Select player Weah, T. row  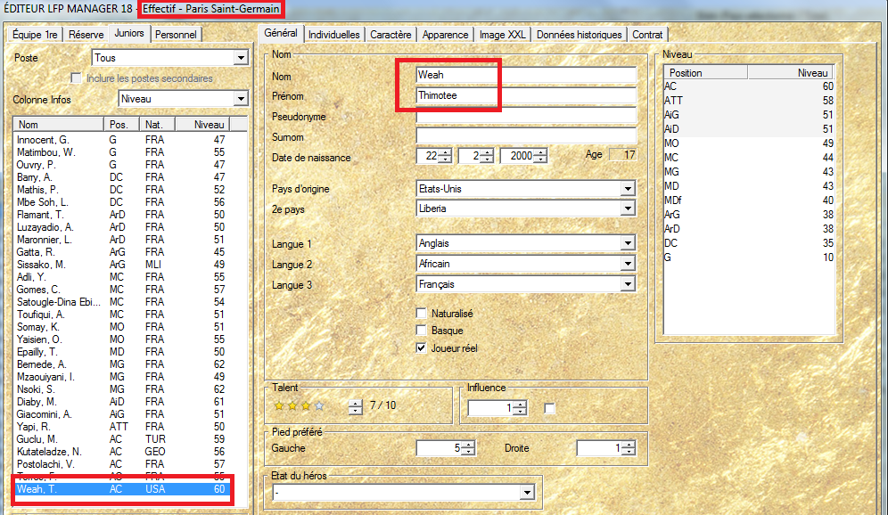tap(121, 489)
